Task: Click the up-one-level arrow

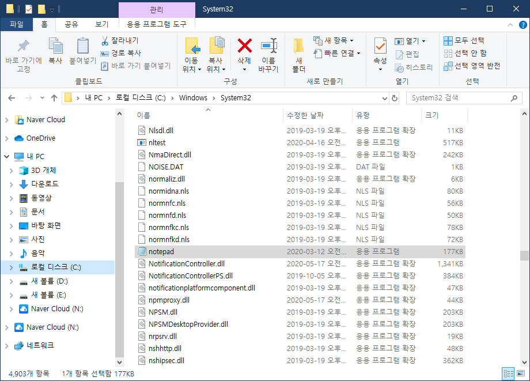Action: [54, 98]
